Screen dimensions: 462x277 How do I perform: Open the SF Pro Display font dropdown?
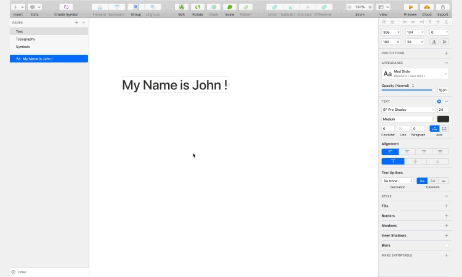pos(408,110)
